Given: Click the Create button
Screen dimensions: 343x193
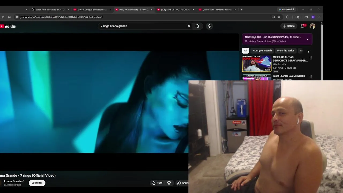Looking at the screenshot, I should (x=288, y=26).
